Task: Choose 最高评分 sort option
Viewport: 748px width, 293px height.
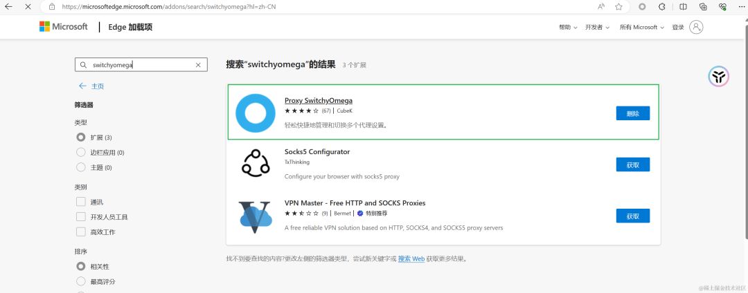Action: coord(81,281)
